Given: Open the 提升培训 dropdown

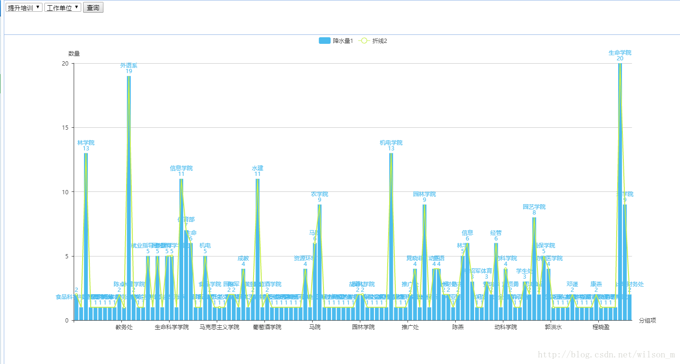Looking at the screenshot, I should click(24, 8).
